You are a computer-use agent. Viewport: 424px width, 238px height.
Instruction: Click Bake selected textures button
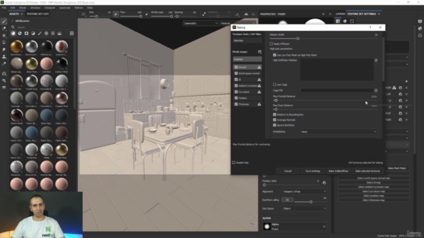point(368,171)
